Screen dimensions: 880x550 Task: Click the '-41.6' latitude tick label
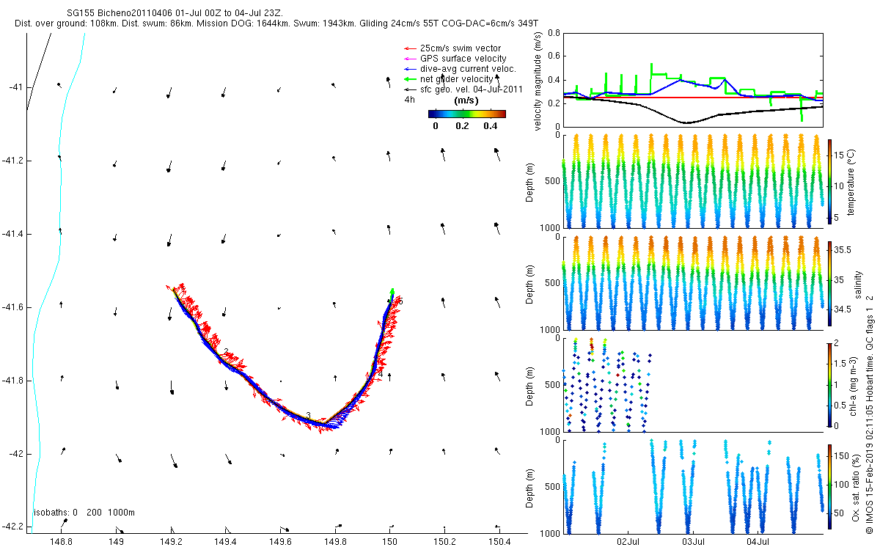tap(12, 307)
